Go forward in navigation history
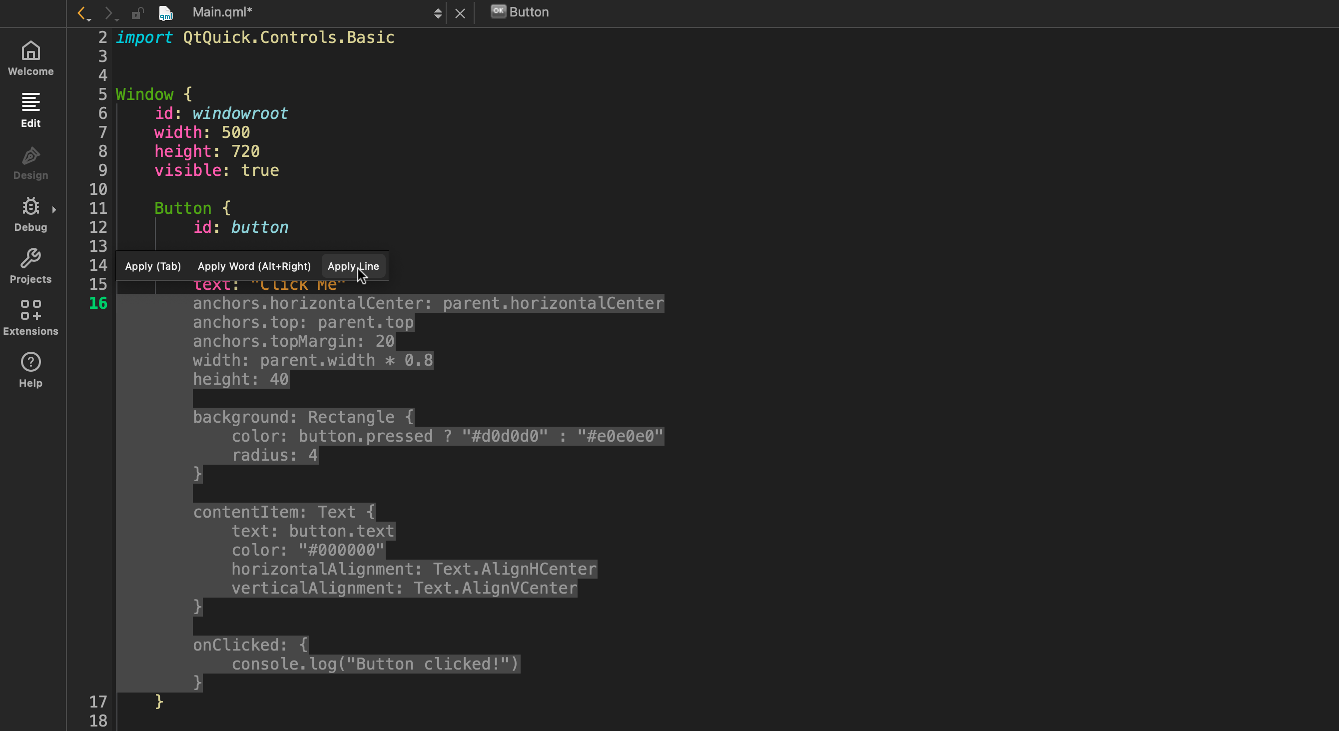The height and width of the screenshot is (731, 1339). [108, 13]
